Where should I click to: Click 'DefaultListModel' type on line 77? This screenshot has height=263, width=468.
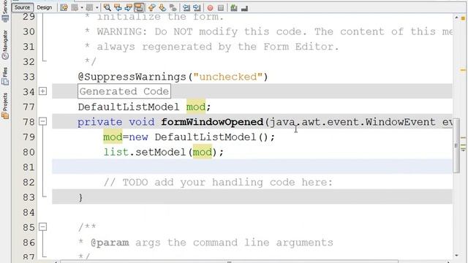[129, 107]
